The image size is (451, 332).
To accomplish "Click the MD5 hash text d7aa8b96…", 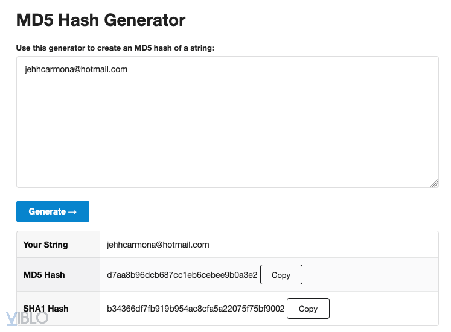I will (x=182, y=275).
